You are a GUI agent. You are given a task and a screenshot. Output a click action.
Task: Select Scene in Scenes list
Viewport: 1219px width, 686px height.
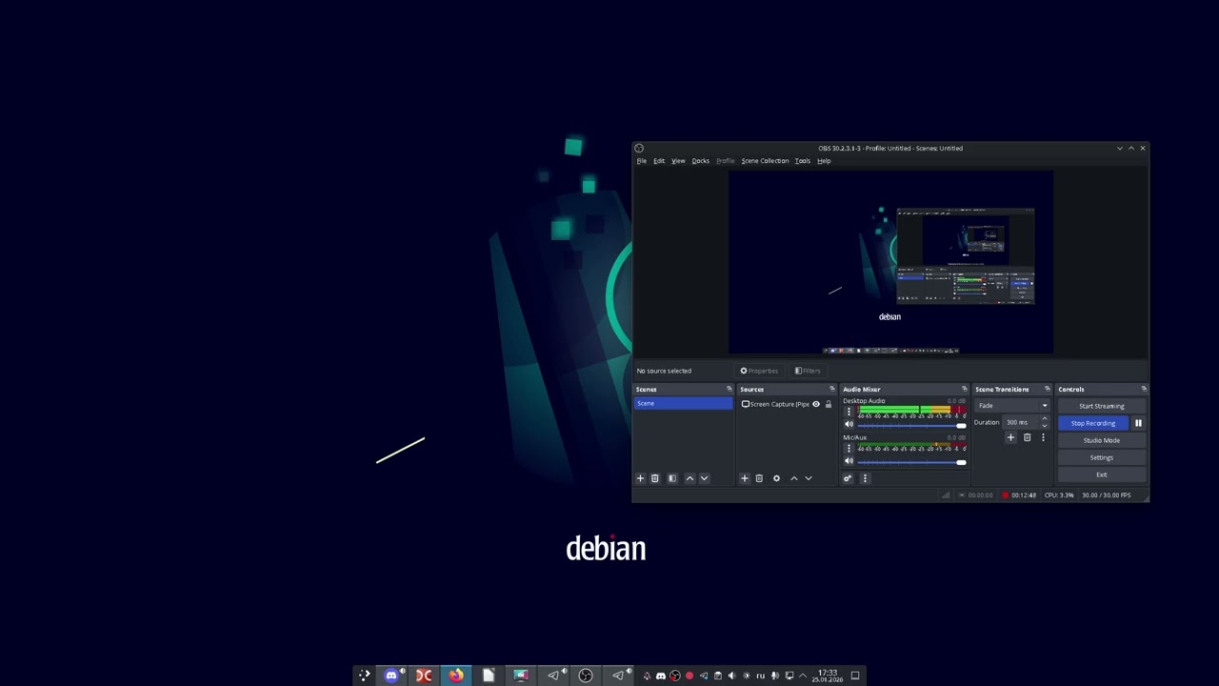(684, 404)
